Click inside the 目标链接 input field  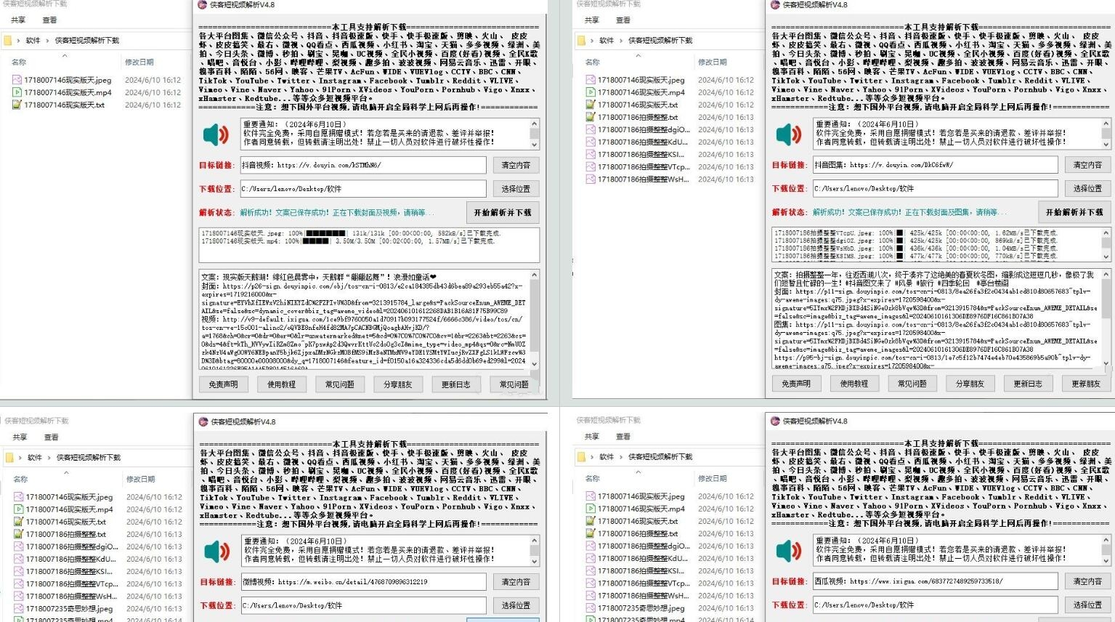363,165
